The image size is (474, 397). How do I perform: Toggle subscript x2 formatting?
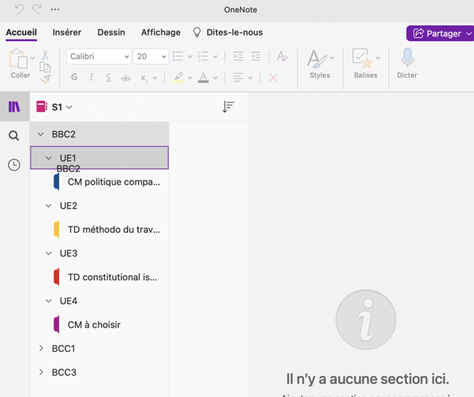pyautogui.click(x=144, y=78)
